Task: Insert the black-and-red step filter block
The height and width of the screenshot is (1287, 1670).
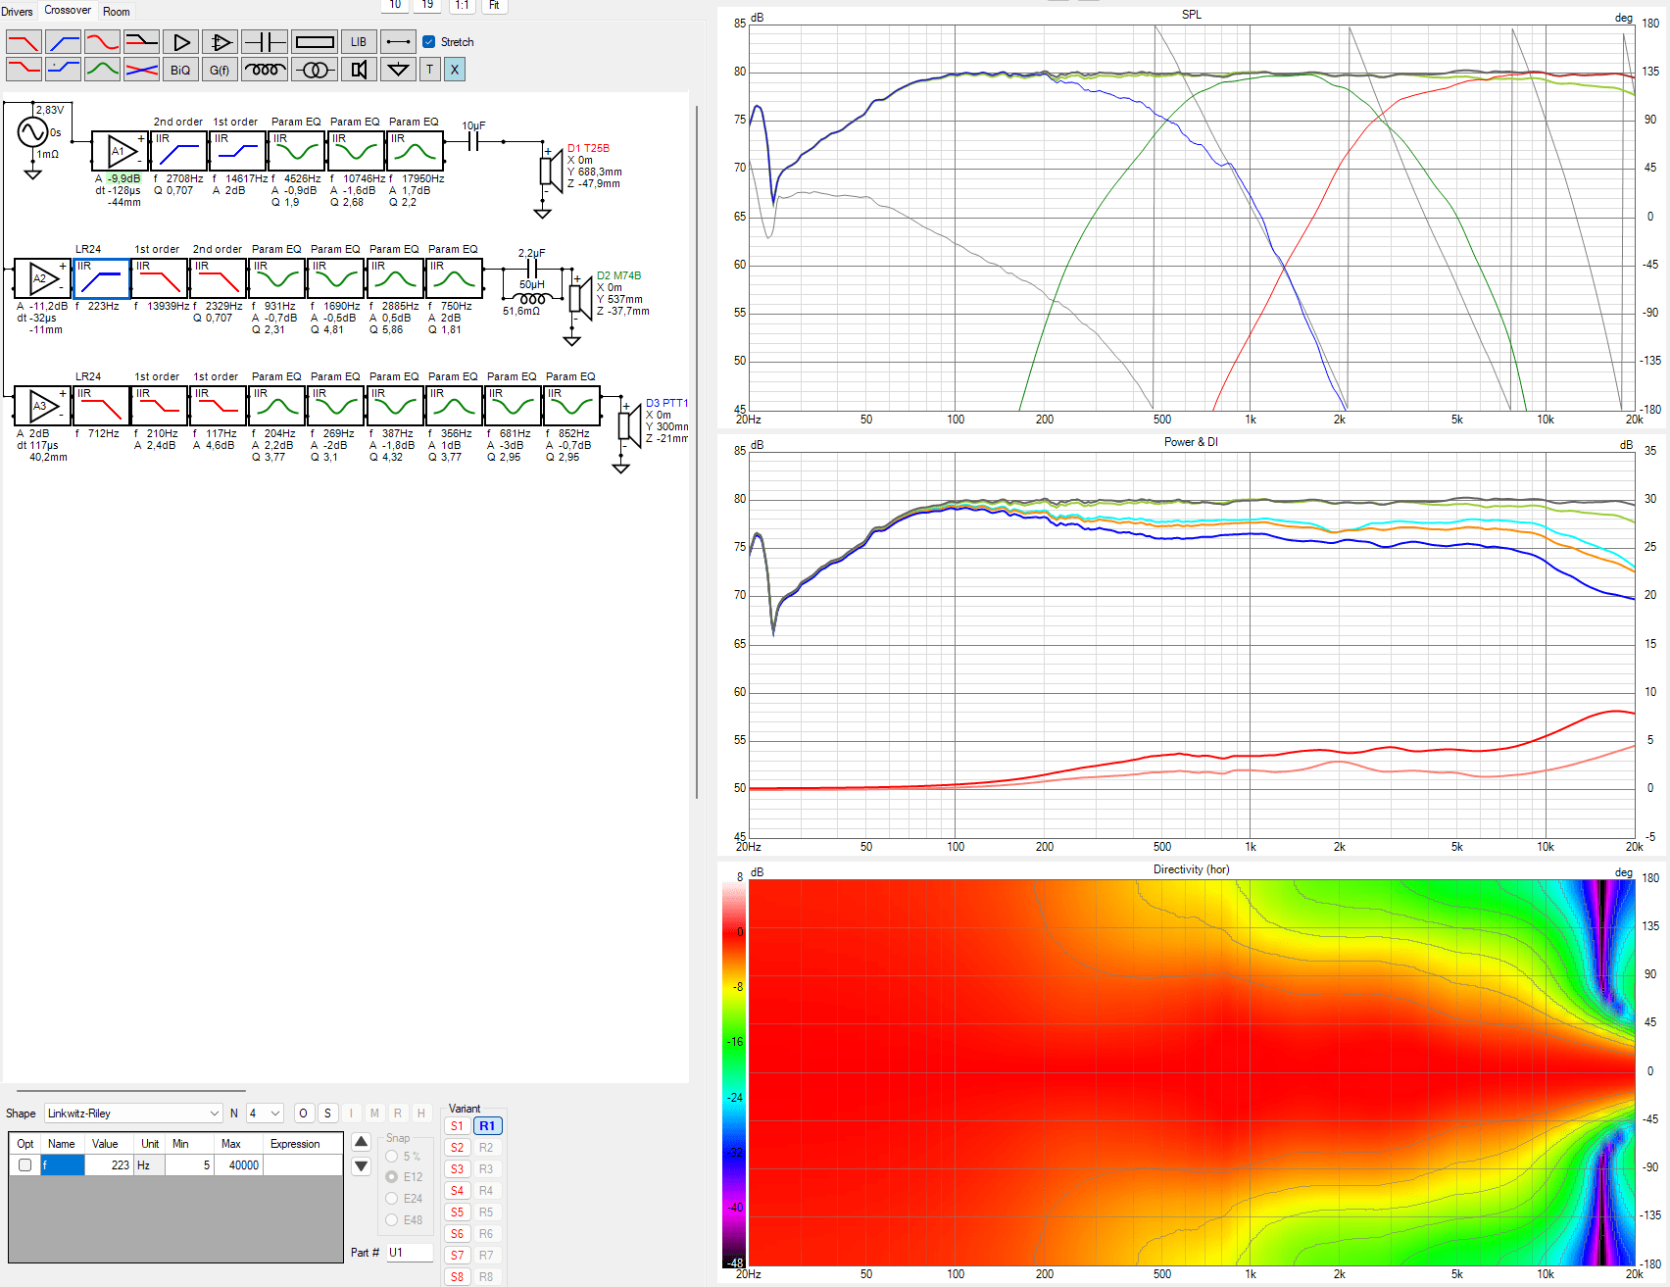Action: 141,42
